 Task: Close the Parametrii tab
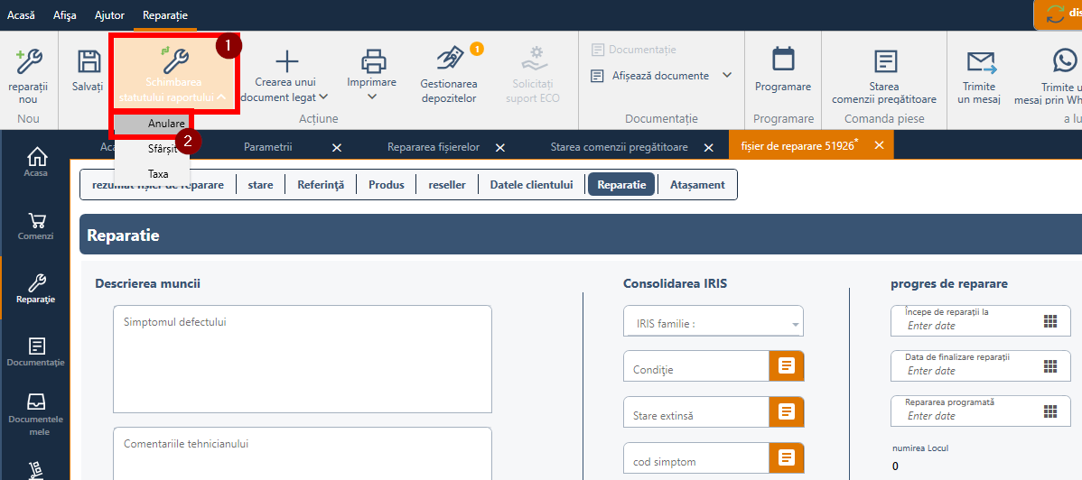pyautogui.click(x=336, y=148)
